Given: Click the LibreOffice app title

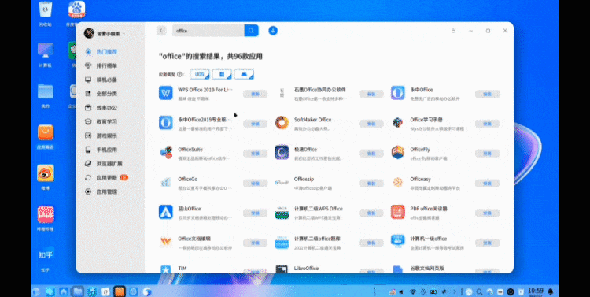Looking at the screenshot, I should tap(306, 269).
